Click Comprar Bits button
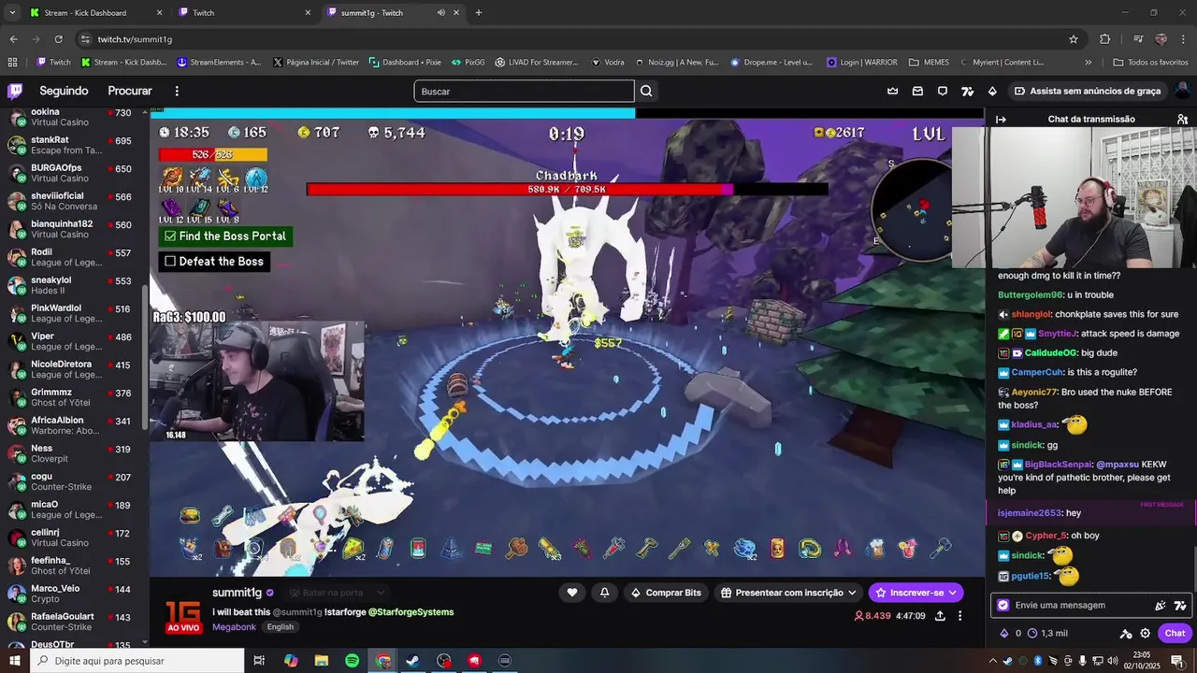The image size is (1197, 673). pyautogui.click(x=666, y=593)
